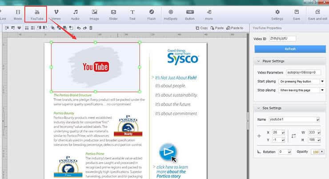329x179 pixels.
Task: Click the Copy button
Action: pyautogui.click(x=202, y=28)
